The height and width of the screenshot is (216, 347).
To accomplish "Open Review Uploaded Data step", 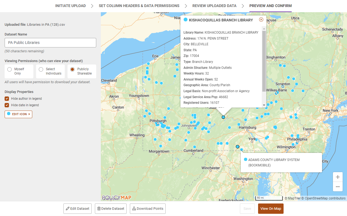I will [214, 6].
